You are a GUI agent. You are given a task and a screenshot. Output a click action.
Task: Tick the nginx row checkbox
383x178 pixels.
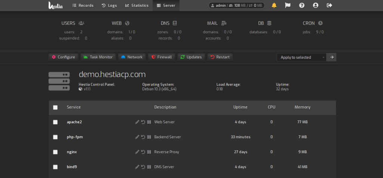click(55, 152)
